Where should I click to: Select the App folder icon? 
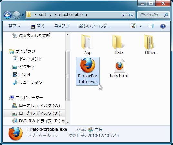point(87,42)
